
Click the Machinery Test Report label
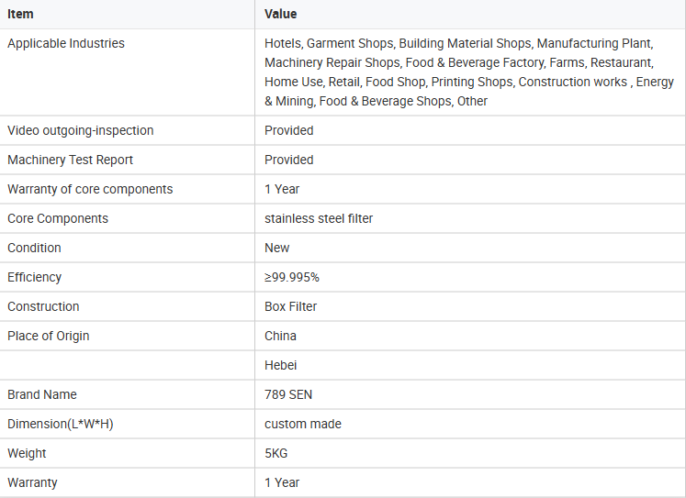click(x=70, y=160)
